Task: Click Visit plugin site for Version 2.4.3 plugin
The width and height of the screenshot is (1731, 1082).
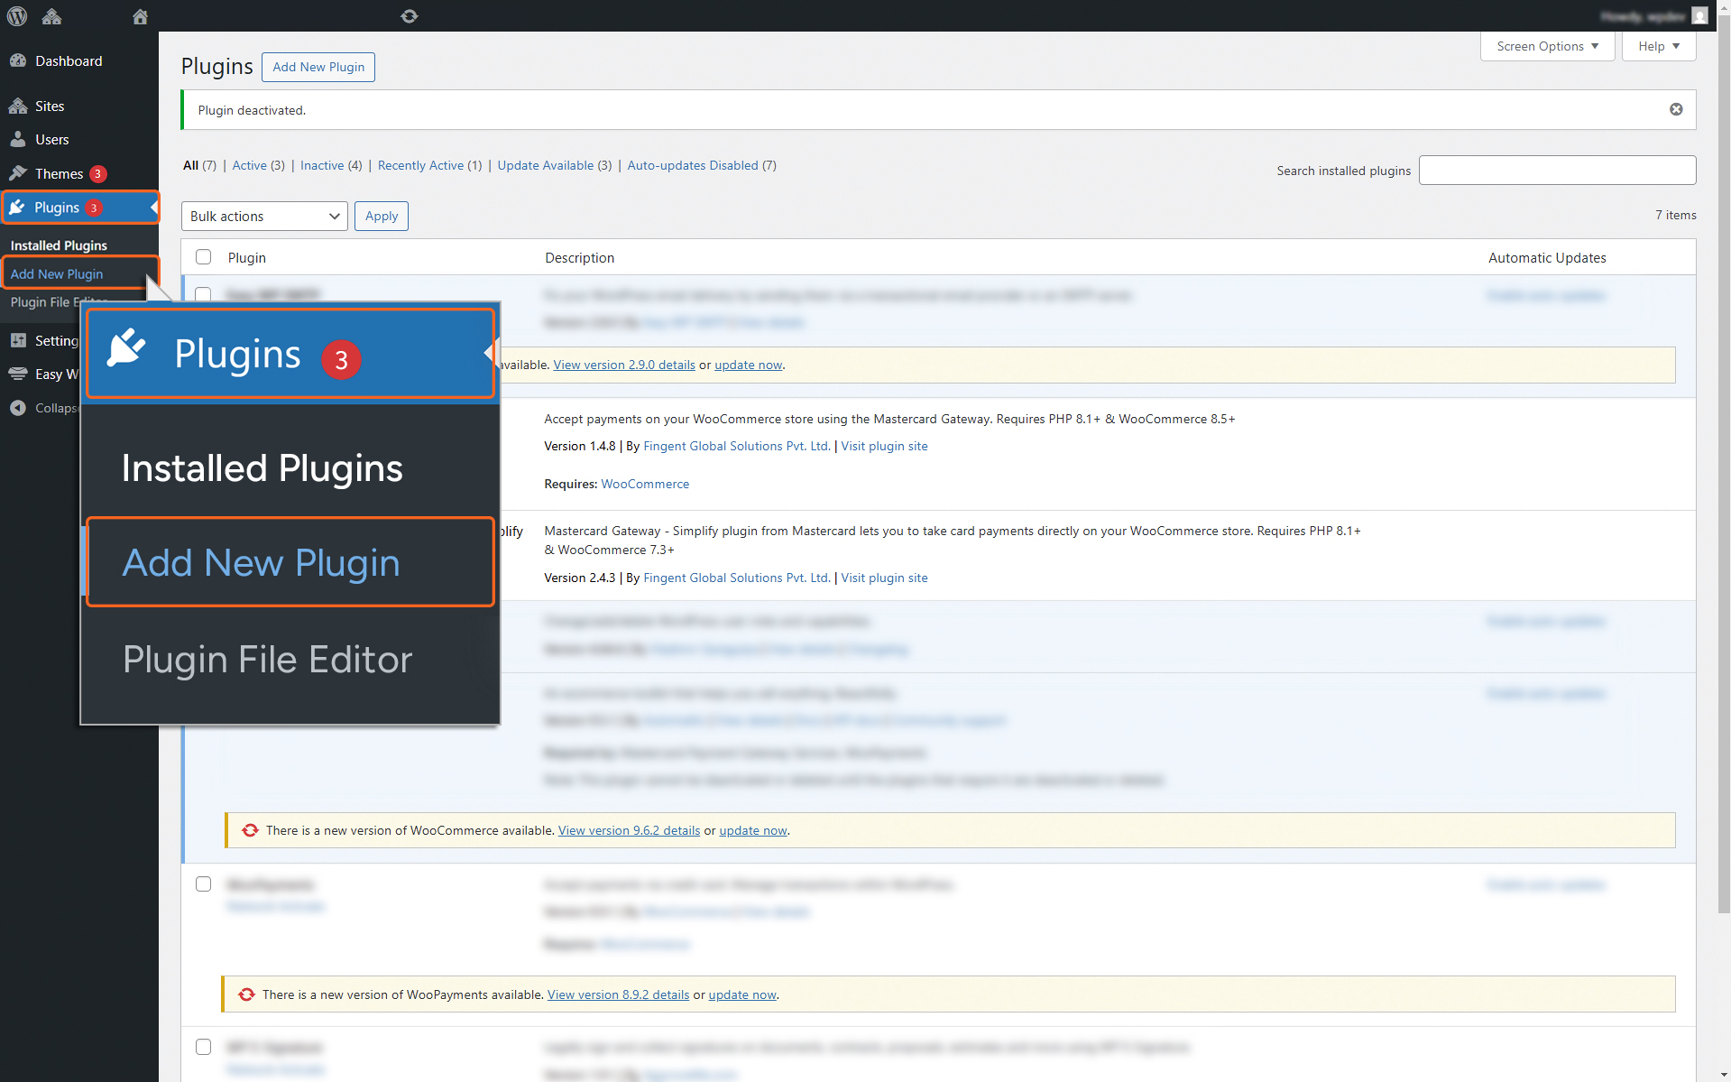Action: (x=884, y=578)
